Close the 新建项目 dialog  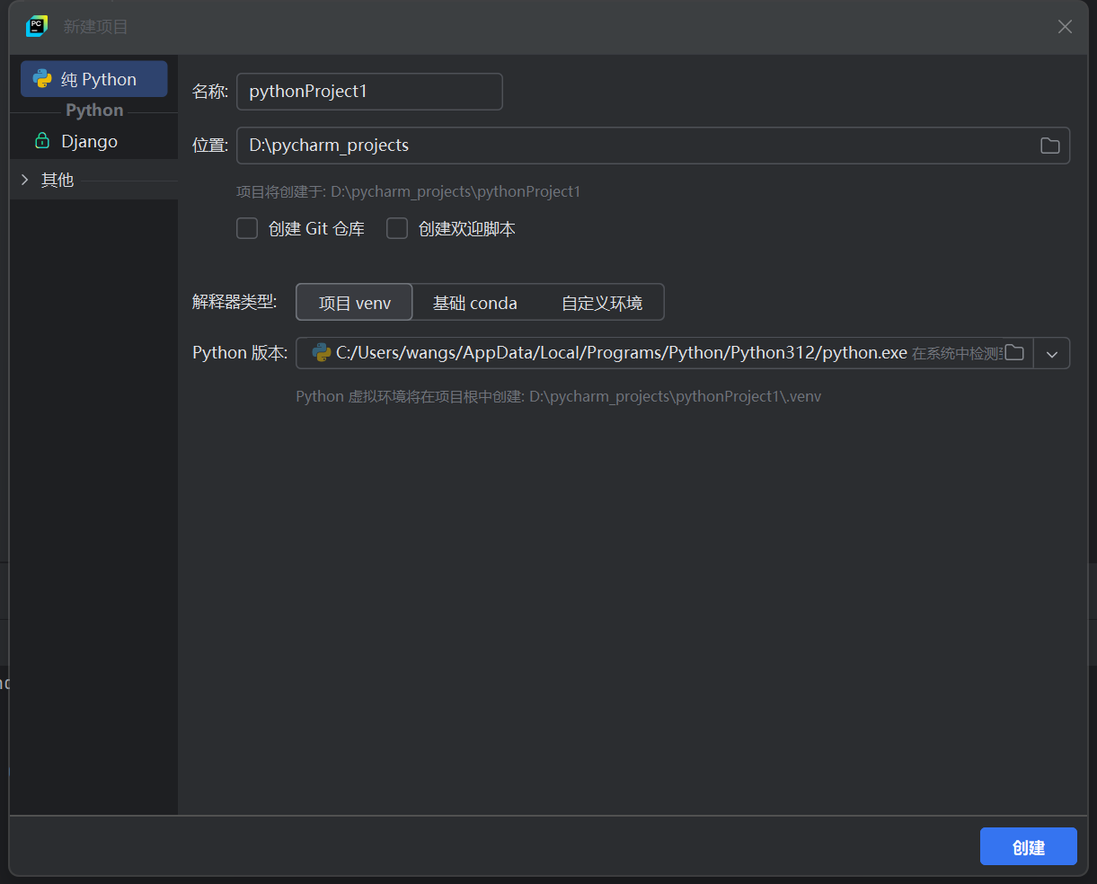(x=1065, y=27)
